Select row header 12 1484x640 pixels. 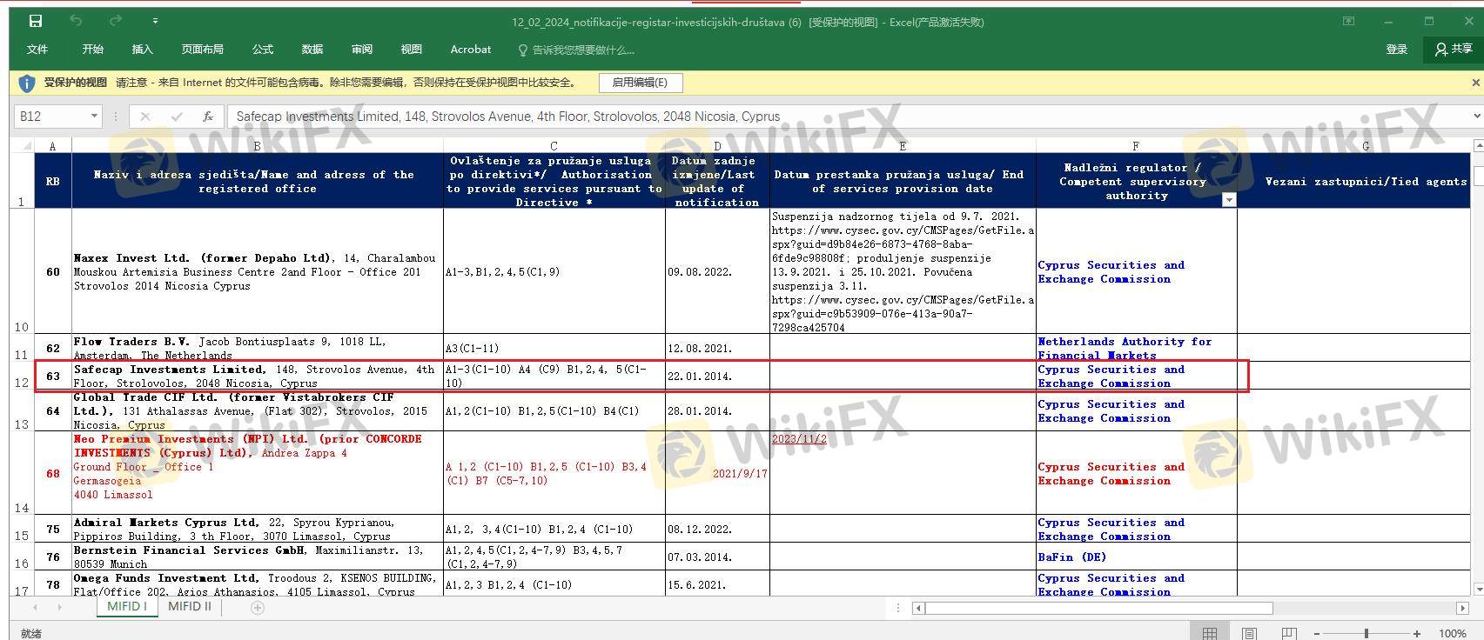21,376
